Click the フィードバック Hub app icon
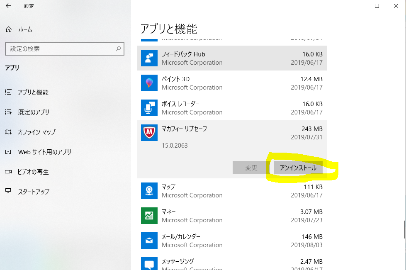The height and width of the screenshot is (270, 406). point(149,58)
